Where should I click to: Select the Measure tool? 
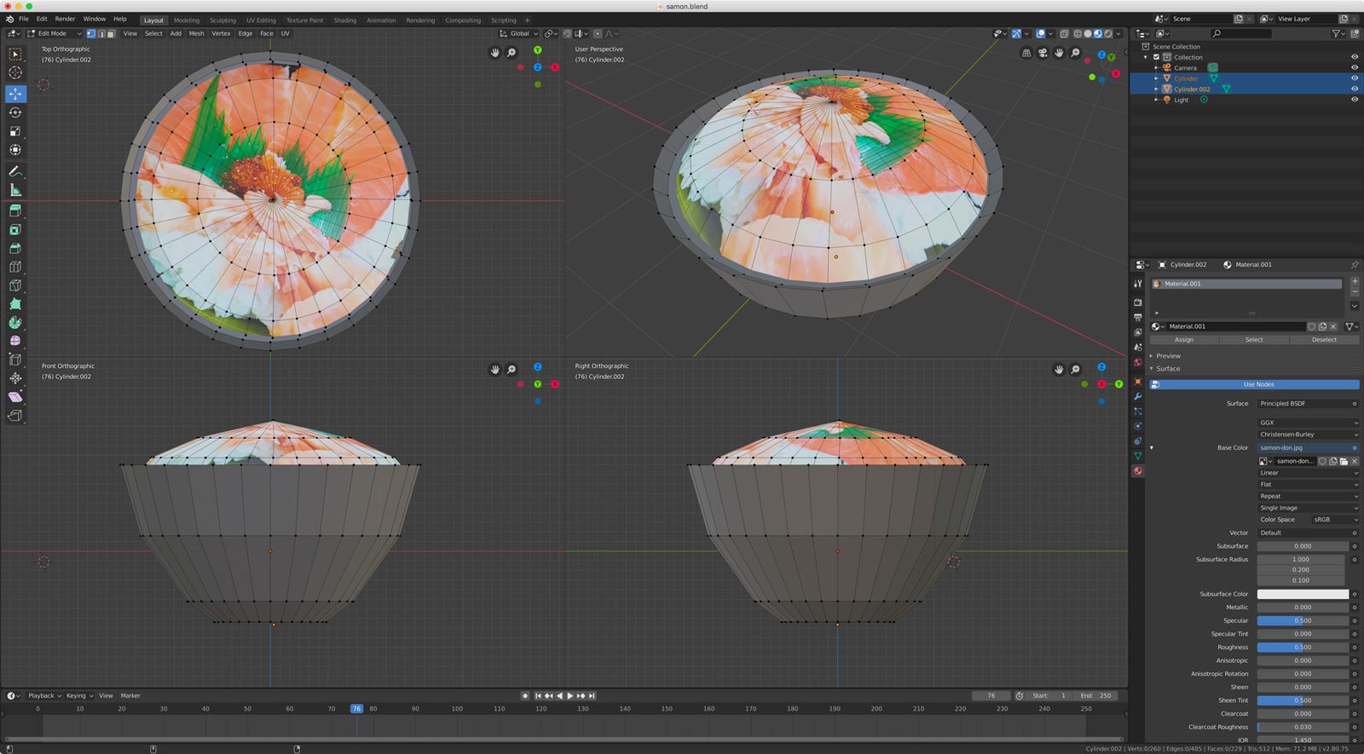15,190
